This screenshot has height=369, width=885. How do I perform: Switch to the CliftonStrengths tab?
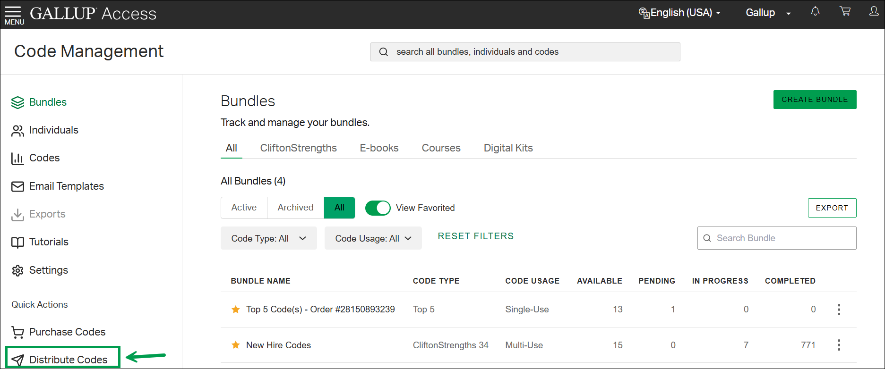click(298, 148)
